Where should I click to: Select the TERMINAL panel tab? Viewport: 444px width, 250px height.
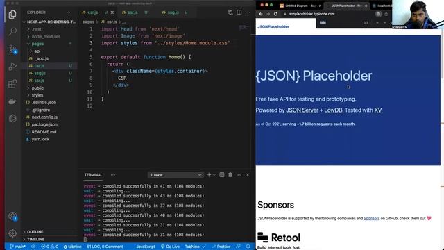click(x=93, y=175)
